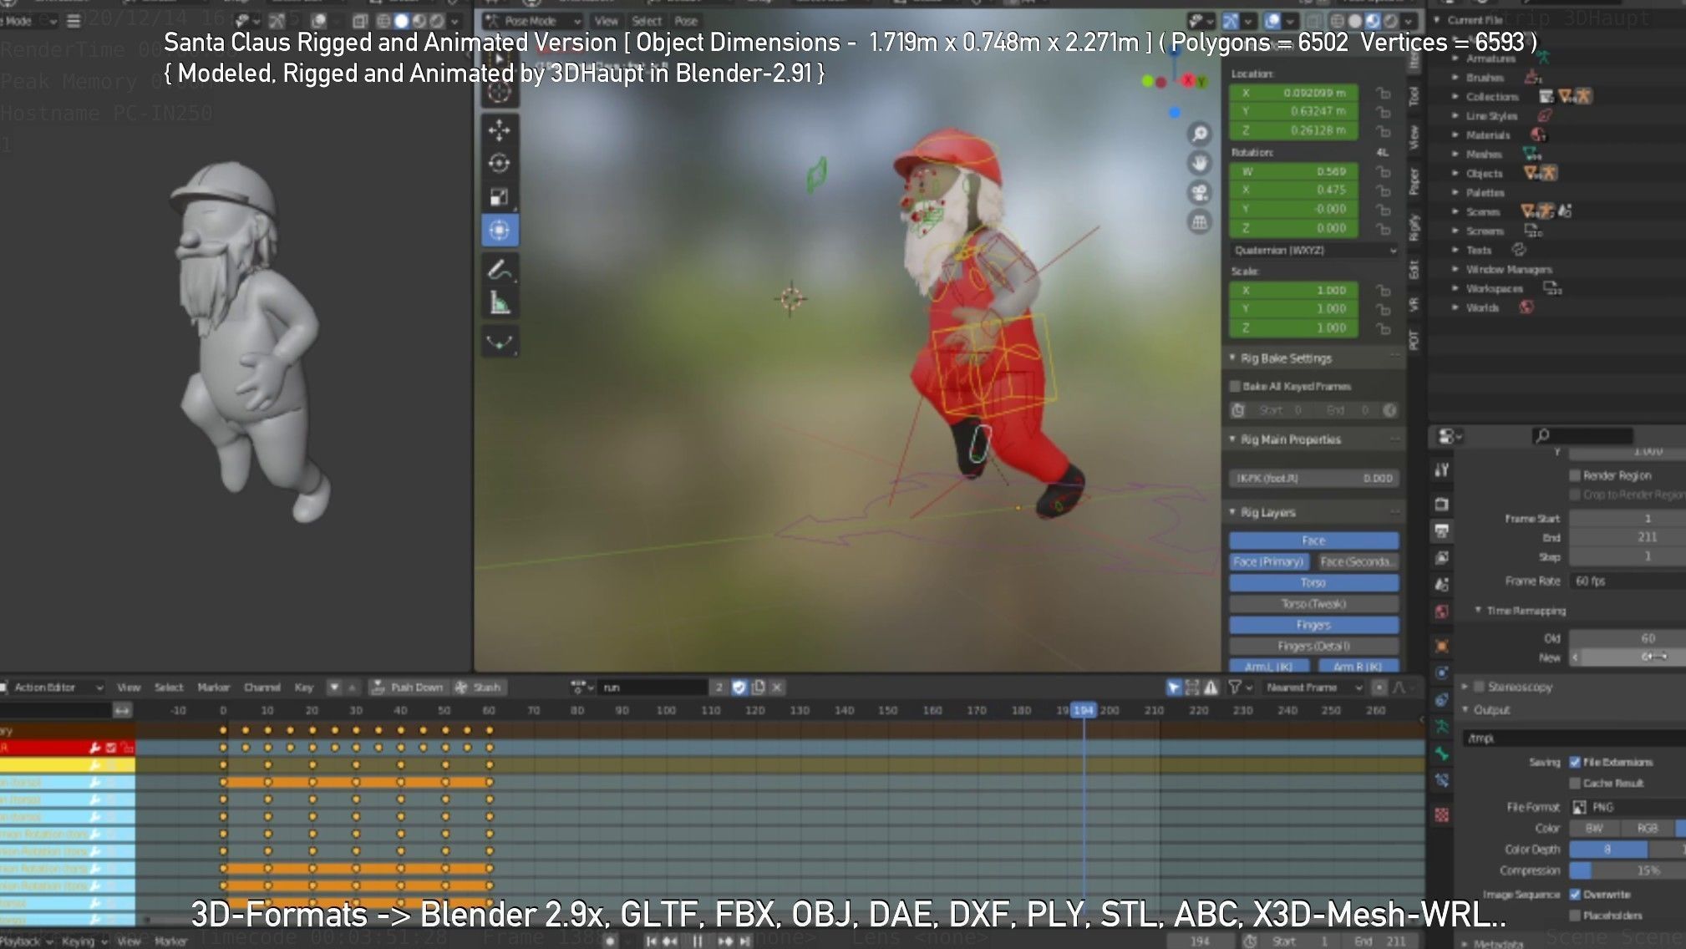
Task: Open the Object Data armature properties icon
Action: [1442, 727]
